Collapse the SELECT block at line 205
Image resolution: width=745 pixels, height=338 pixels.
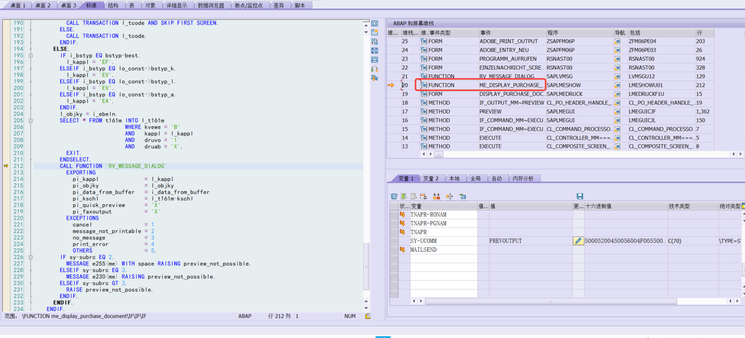pyautogui.click(x=31, y=121)
